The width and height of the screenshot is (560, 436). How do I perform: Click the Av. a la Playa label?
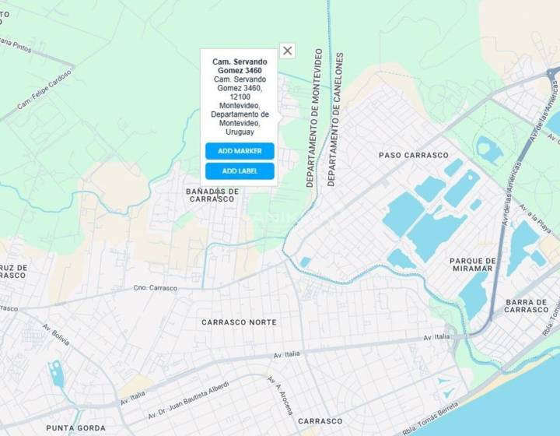[535, 219]
